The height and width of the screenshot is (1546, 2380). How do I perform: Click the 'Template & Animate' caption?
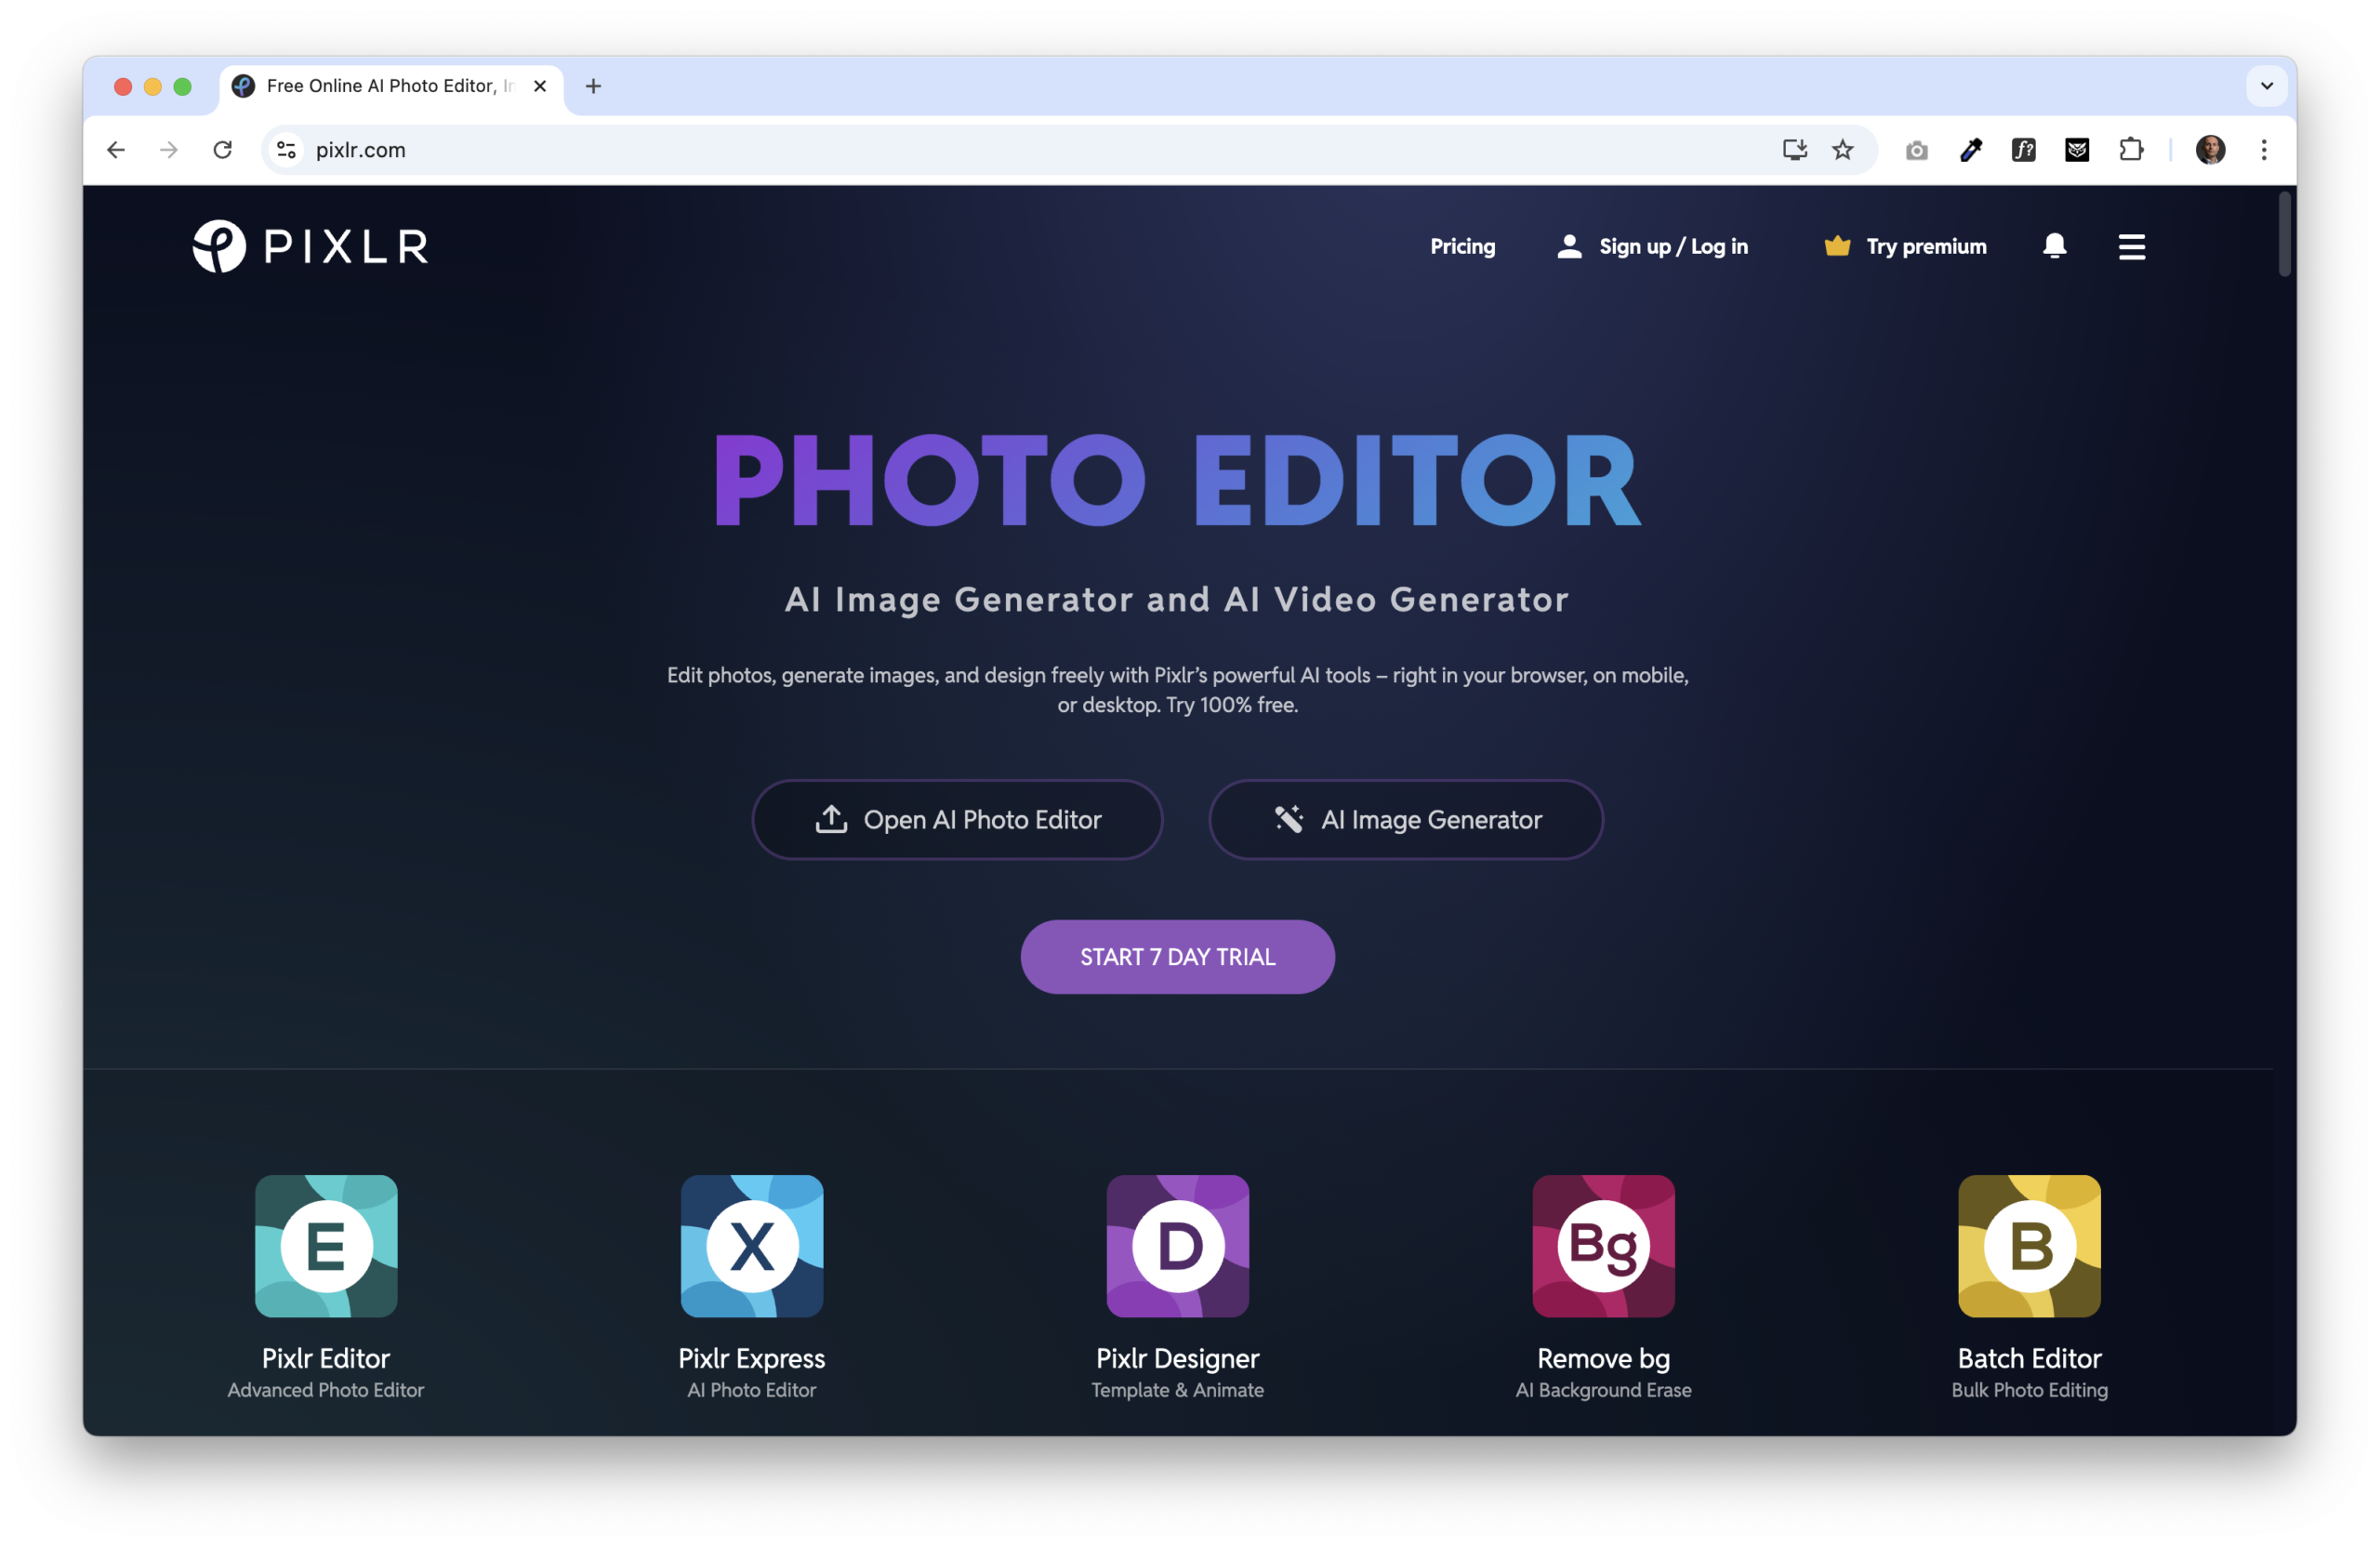(1178, 1390)
